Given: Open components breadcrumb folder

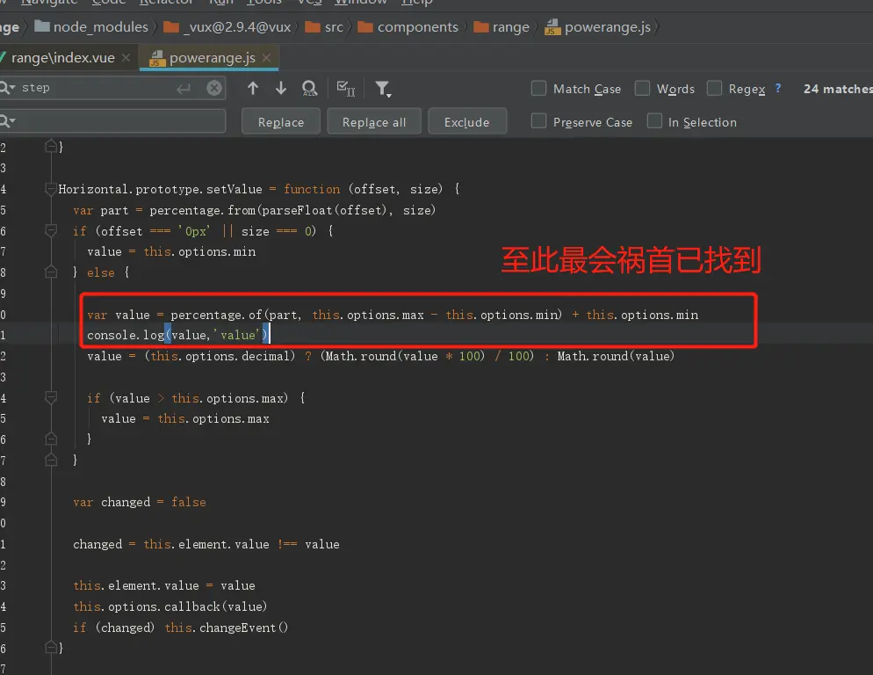Looking at the screenshot, I should tap(408, 26).
